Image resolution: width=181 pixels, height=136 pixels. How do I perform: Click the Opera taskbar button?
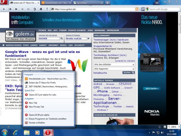tap(48, 133)
